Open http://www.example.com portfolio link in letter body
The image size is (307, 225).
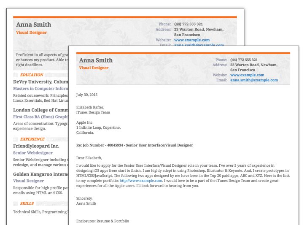(x=141, y=181)
